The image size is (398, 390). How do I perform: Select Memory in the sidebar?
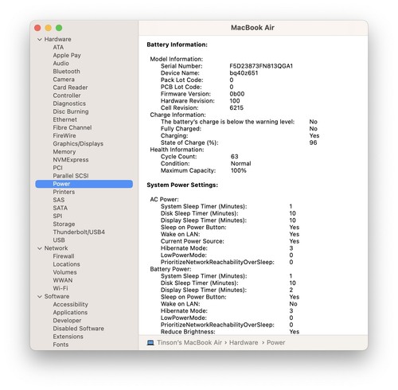tap(64, 152)
